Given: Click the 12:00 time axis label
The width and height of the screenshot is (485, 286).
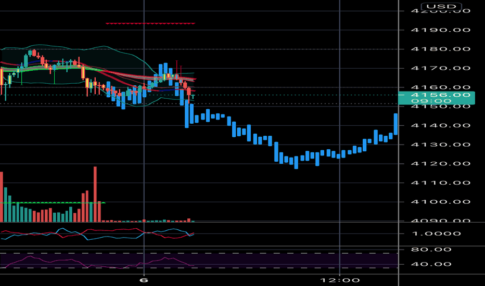Looking at the screenshot, I should [340, 280].
